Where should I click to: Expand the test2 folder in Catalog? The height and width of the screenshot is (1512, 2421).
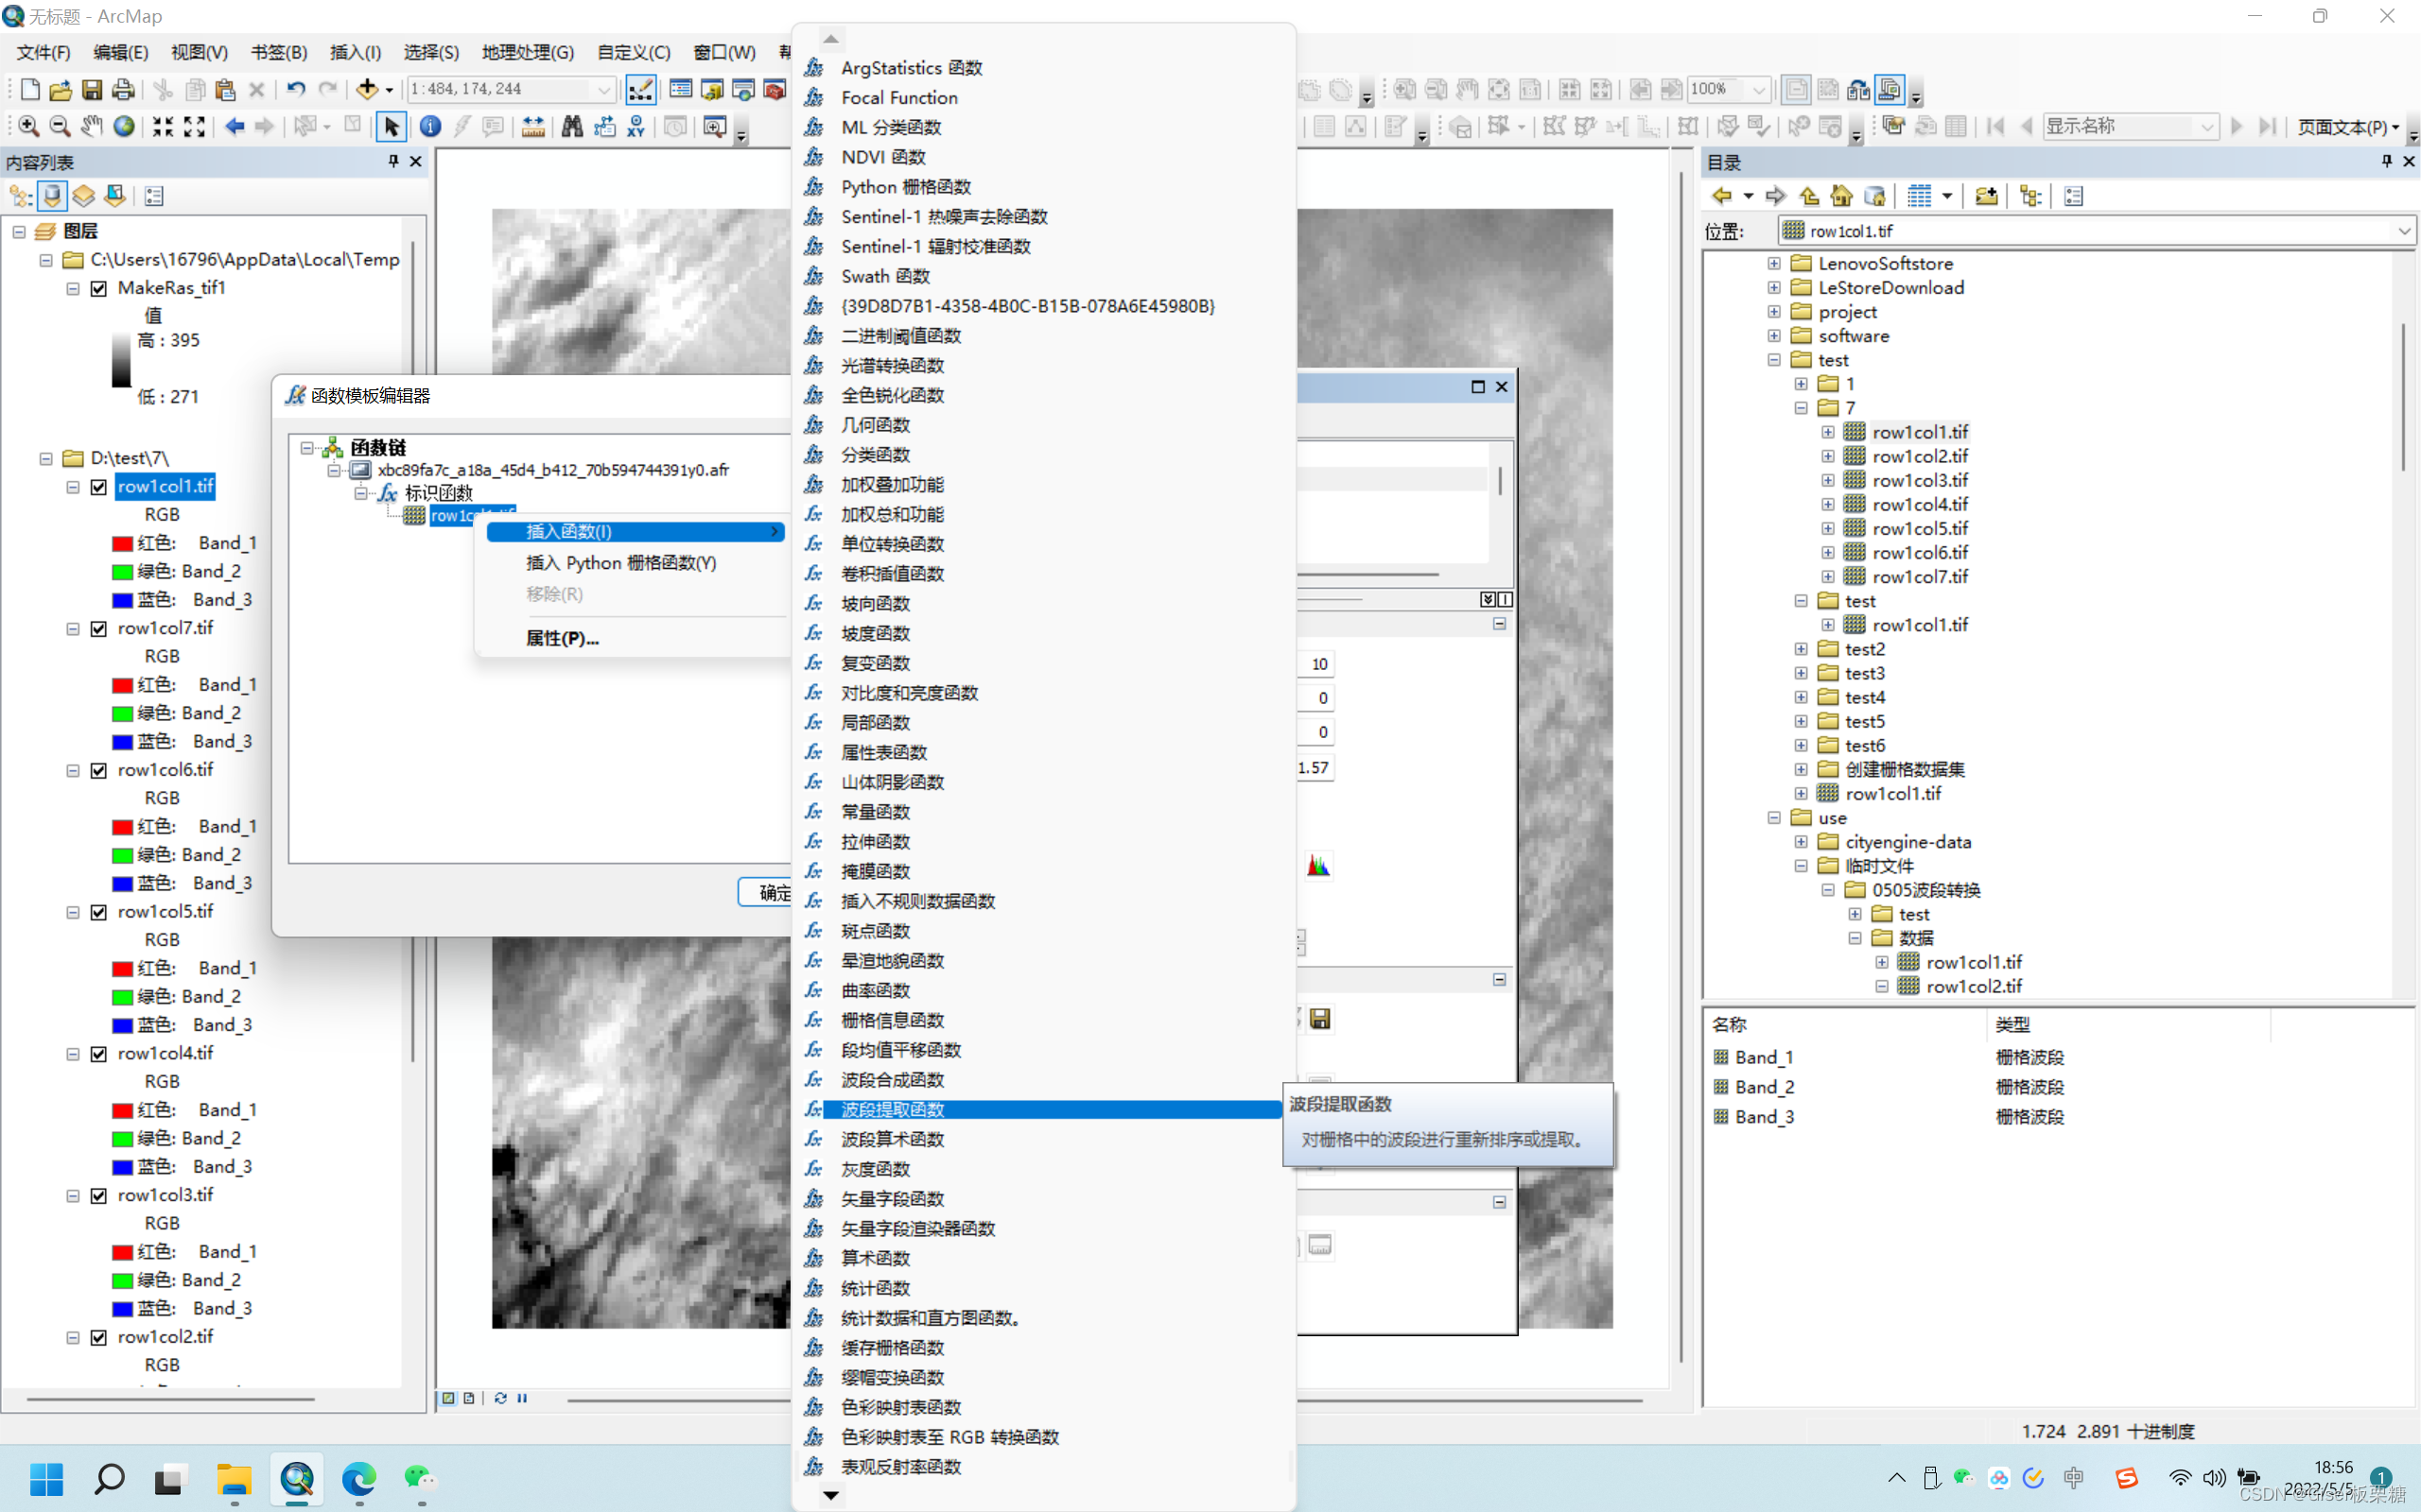[1801, 649]
